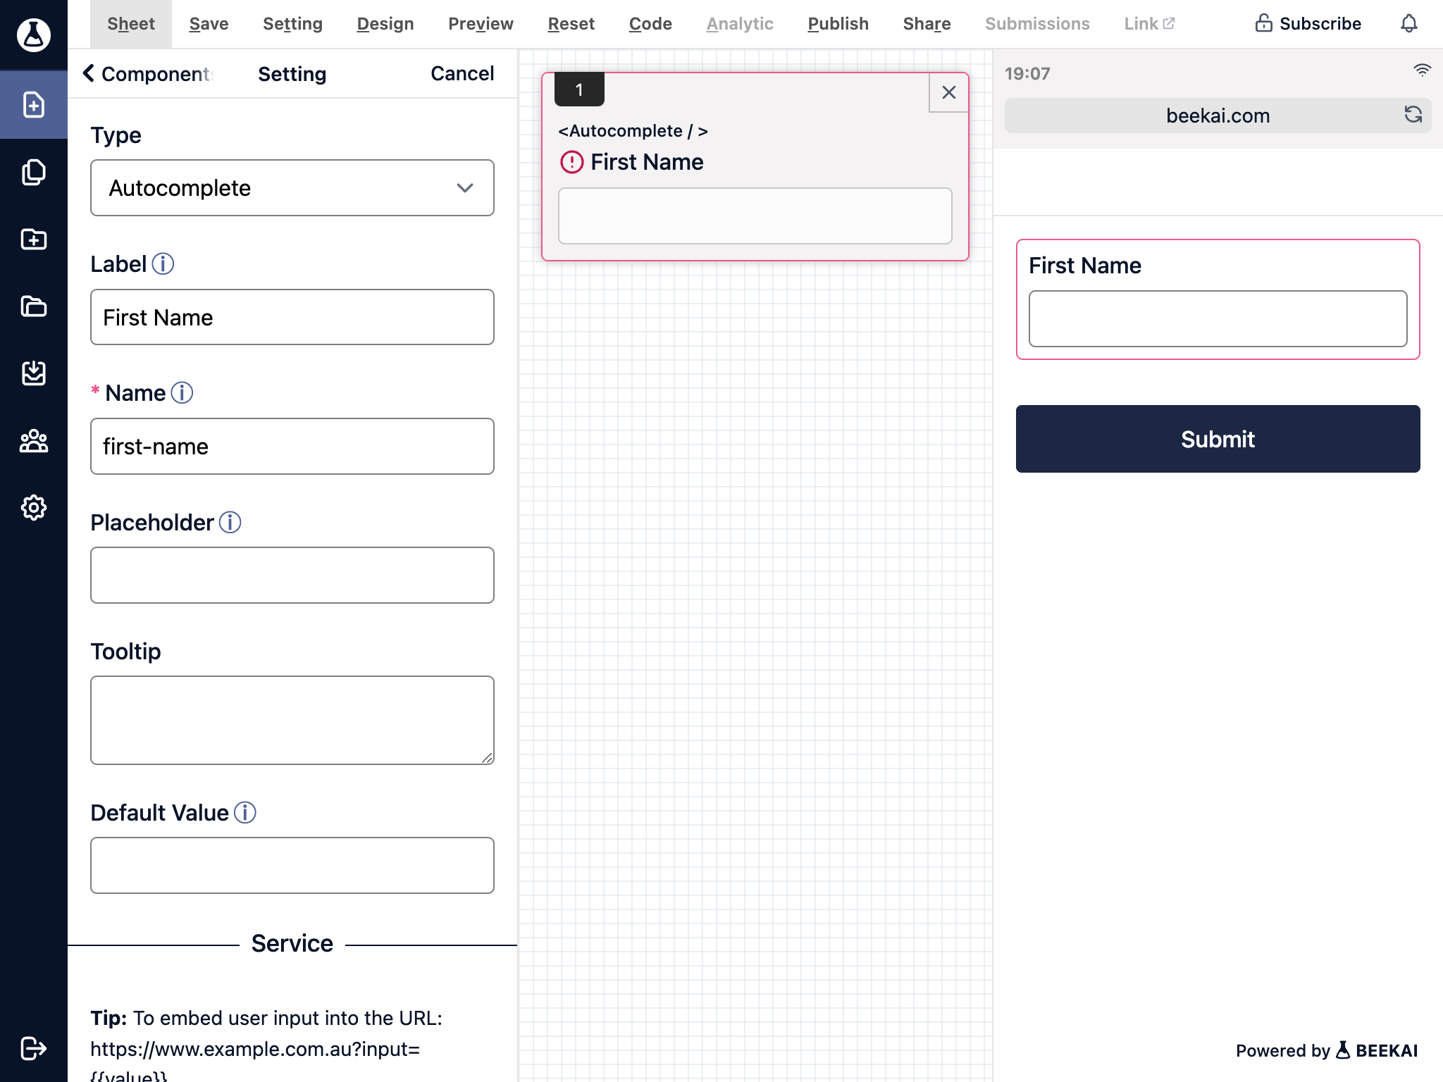Click the Default Value info icon

pyautogui.click(x=244, y=812)
